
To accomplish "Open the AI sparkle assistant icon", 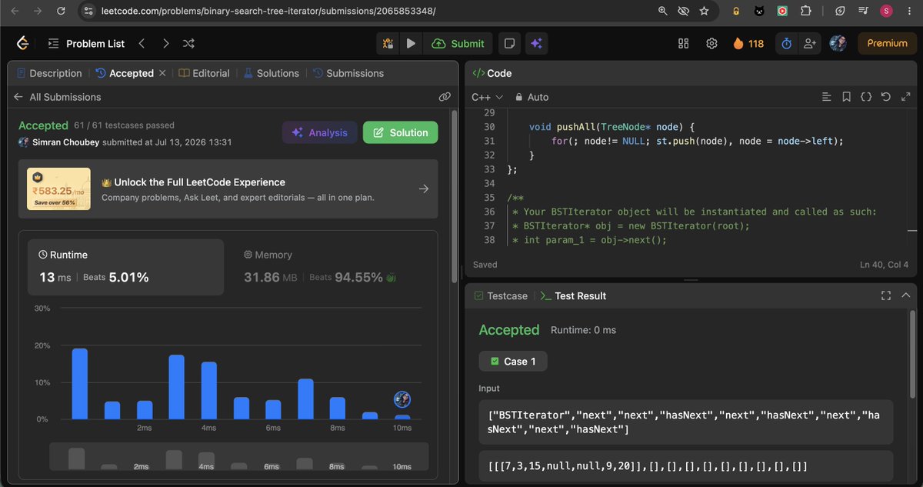I will [x=536, y=44].
